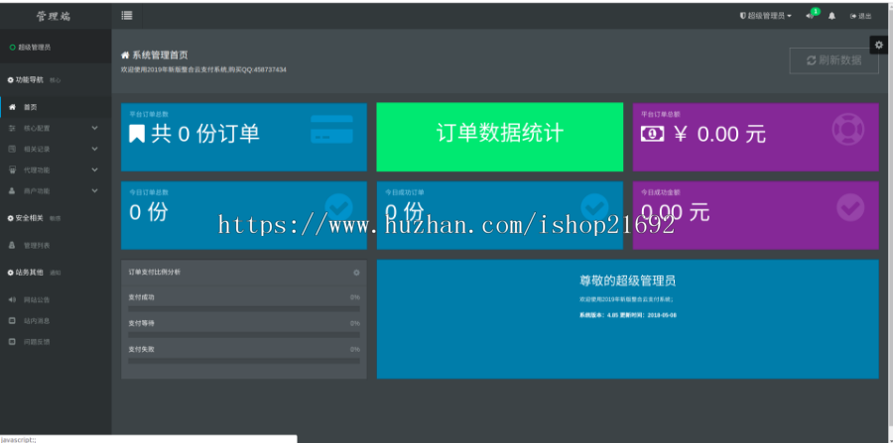Open the notifications bell icon

(x=832, y=16)
